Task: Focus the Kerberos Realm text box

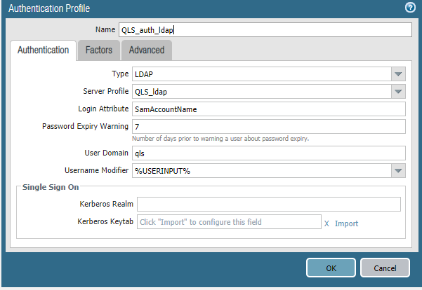Action: pyautogui.click(x=268, y=204)
